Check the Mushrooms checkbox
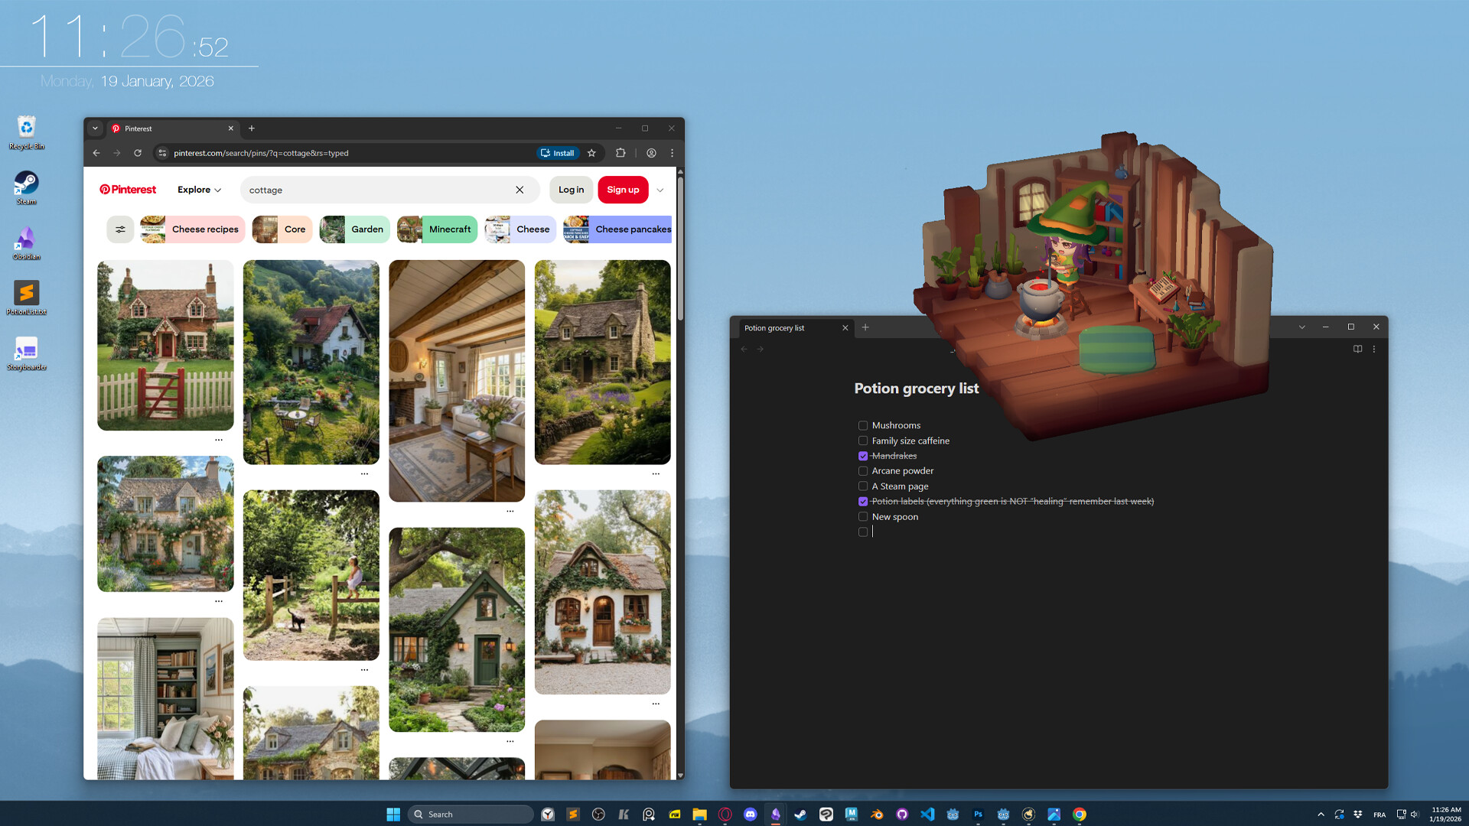 pyautogui.click(x=863, y=425)
